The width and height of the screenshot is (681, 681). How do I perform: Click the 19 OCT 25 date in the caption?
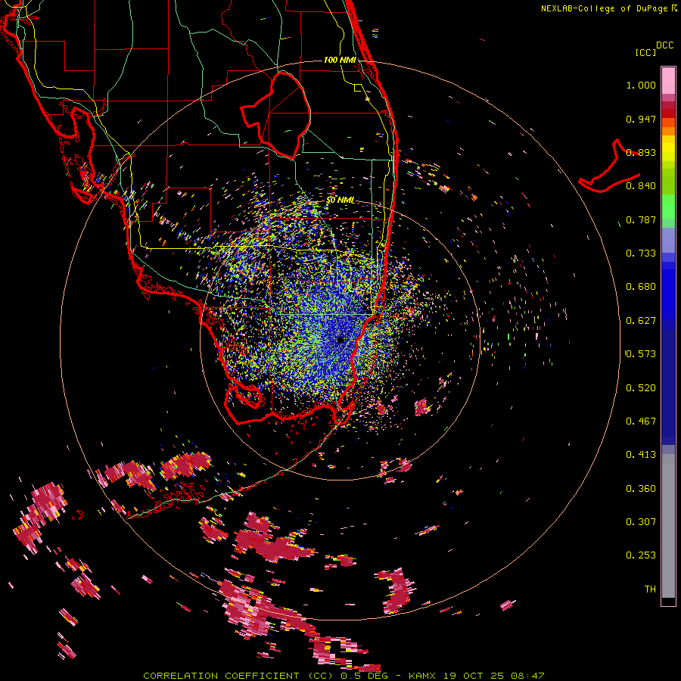(474, 676)
